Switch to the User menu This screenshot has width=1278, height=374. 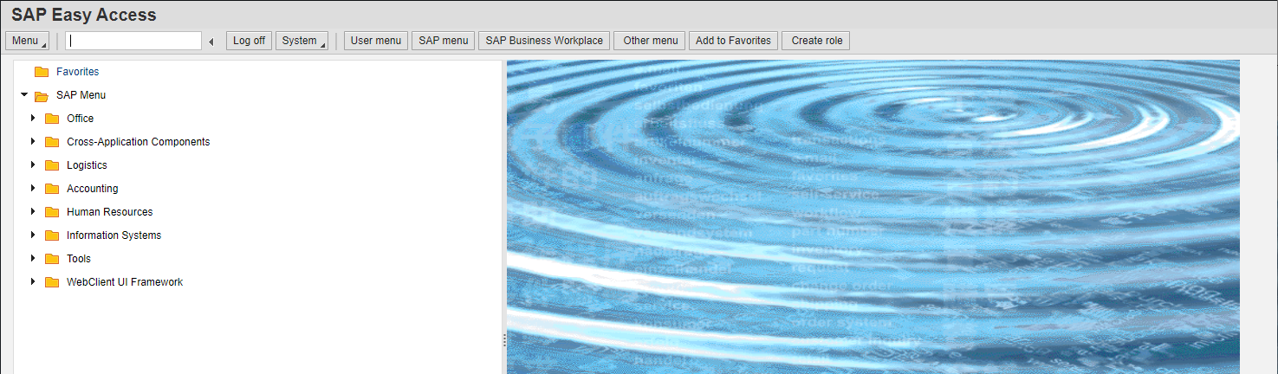click(x=375, y=41)
